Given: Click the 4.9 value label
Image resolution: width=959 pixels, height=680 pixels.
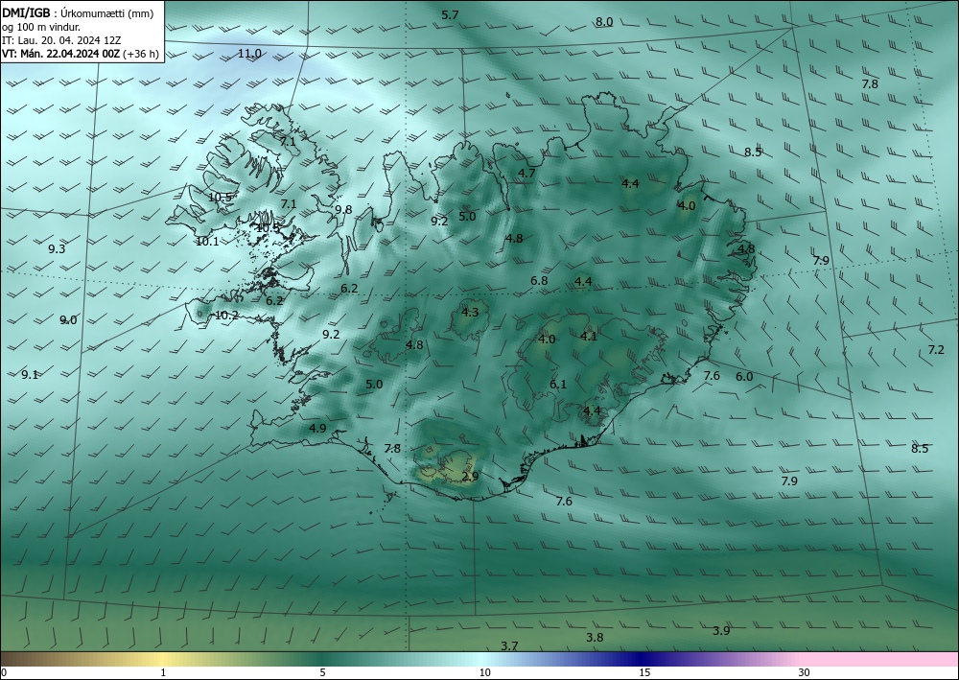Looking at the screenshot, I should 317,428.
